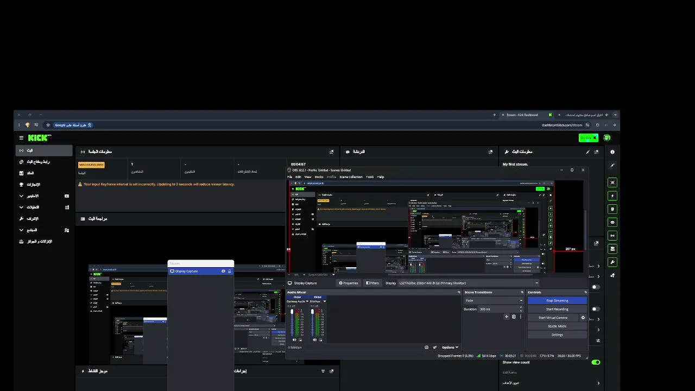
Task: Switch to Stream - Kick Dashboard tab
Action: pos(526,115)
